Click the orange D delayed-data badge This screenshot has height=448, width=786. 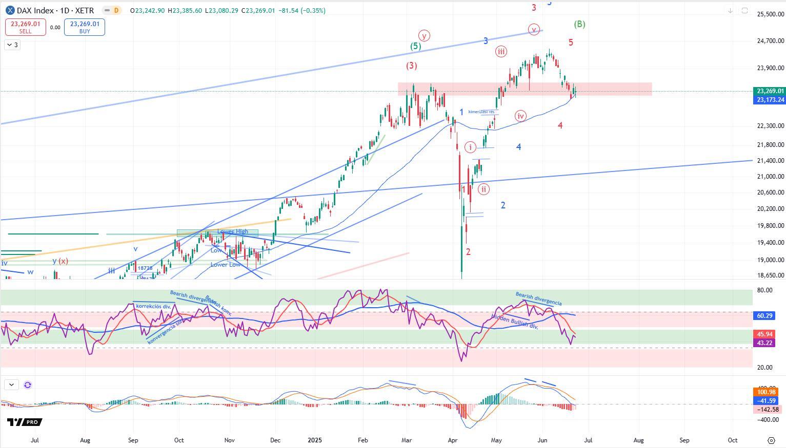click(x=116, y=10)
